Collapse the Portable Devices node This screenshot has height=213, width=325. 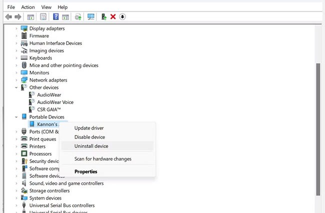click(16, 117)
